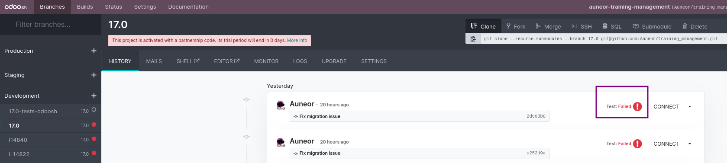Screen dimensions: 727x163
Task: Open the EDITOR tab
Action: tap(226, 61)
